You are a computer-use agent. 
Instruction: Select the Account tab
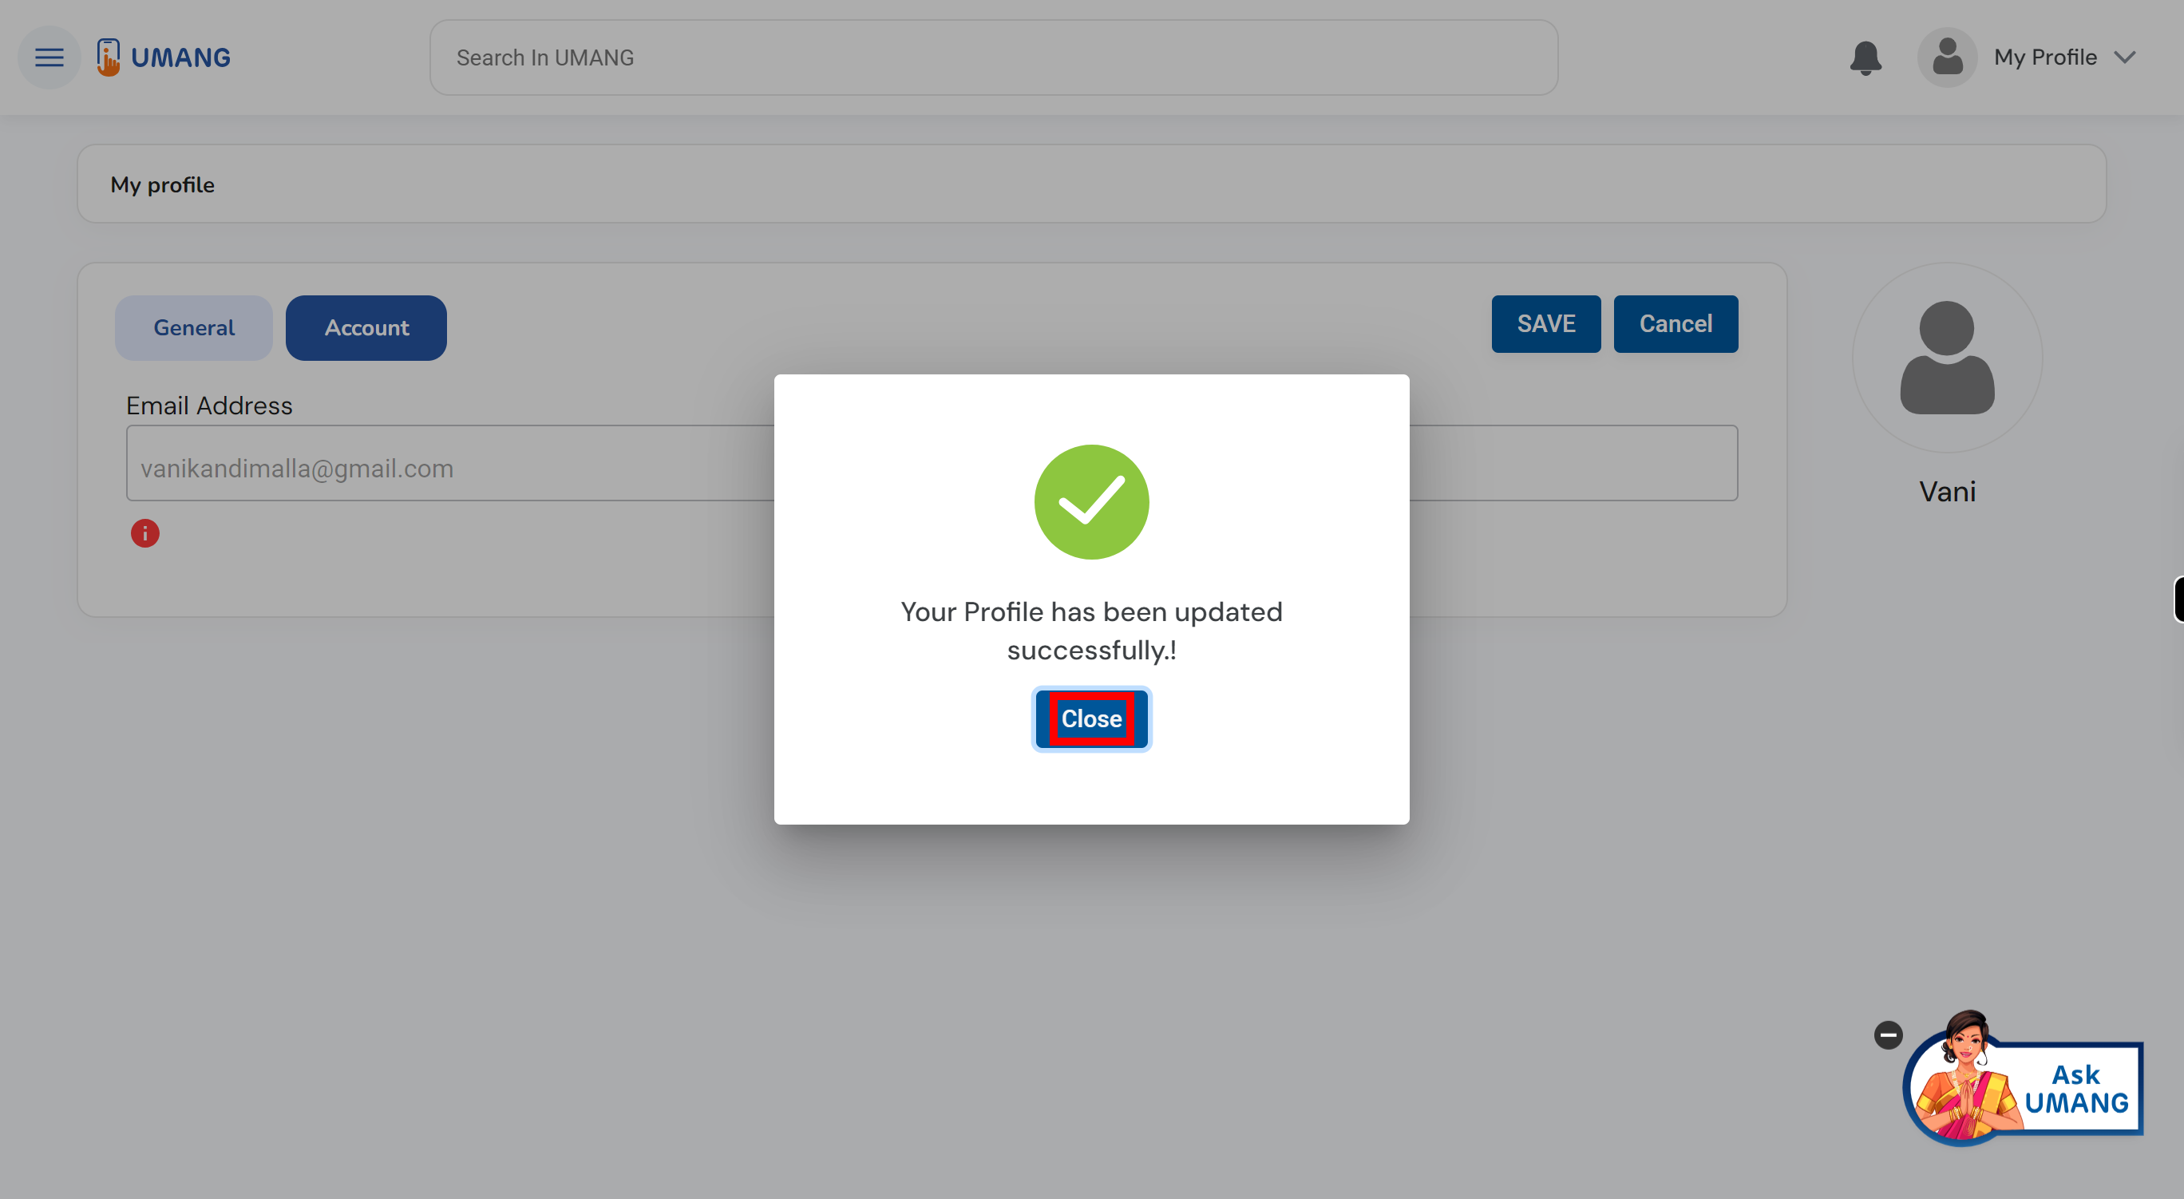[x=366, y=328]
